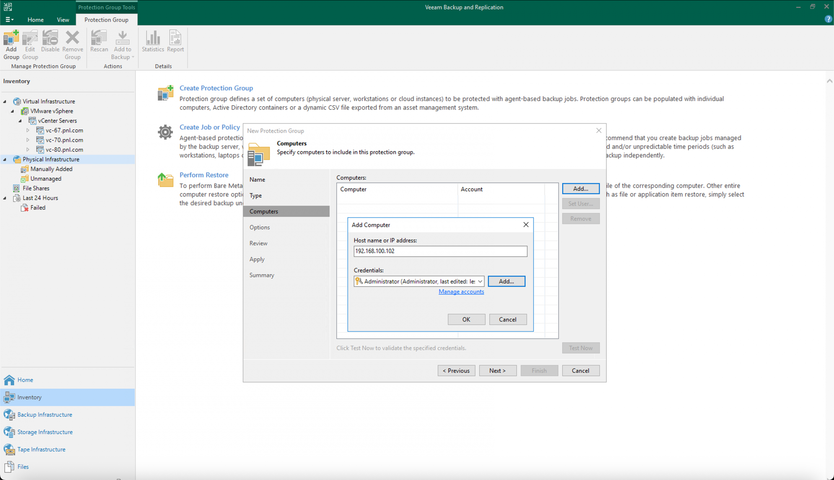Click the Next button in the wizard
Viewport: 834px width, 480px height.
pos(497,371)
